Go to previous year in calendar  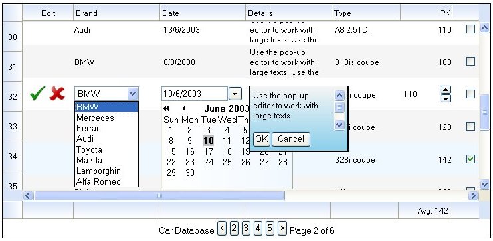(166, 108)
